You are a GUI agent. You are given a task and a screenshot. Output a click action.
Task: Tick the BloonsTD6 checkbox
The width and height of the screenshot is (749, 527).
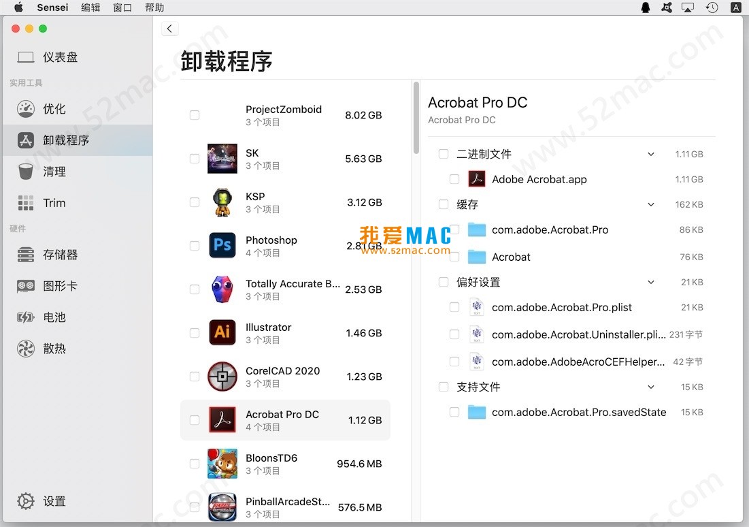(x=195, y=464)
